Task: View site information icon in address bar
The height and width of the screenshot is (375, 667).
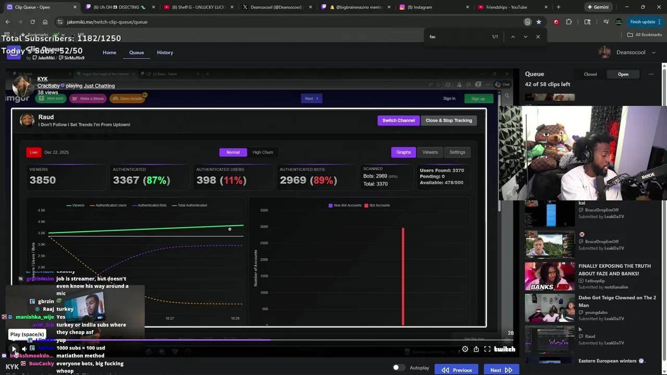Action: 60,22
